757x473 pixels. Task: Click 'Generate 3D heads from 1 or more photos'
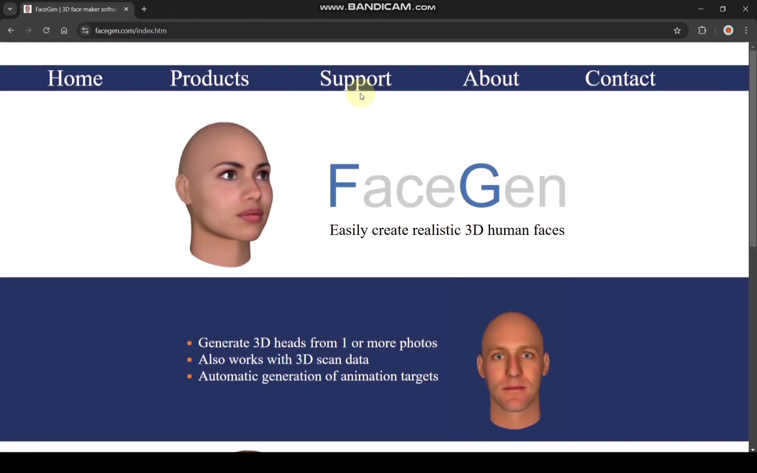pos(318,343)
